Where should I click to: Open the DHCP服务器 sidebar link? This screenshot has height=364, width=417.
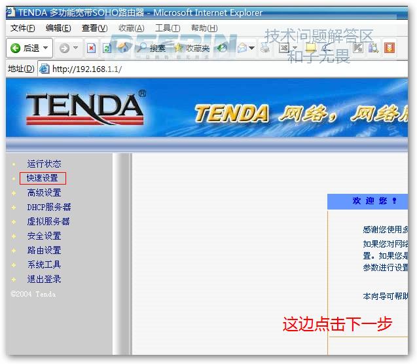coord(49,207)
